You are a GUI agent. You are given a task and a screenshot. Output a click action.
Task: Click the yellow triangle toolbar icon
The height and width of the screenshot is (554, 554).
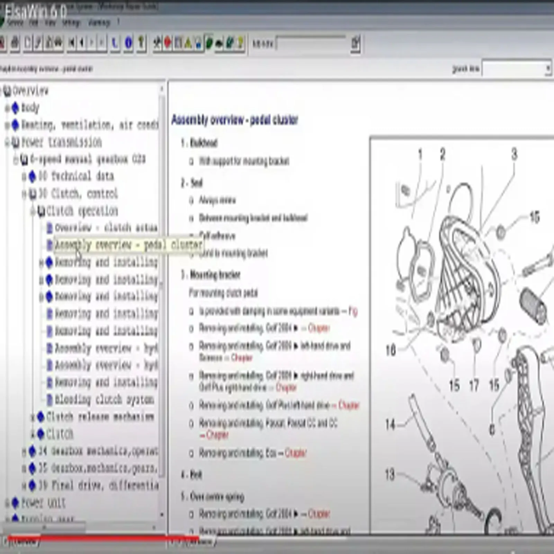[x=188, y=43]
